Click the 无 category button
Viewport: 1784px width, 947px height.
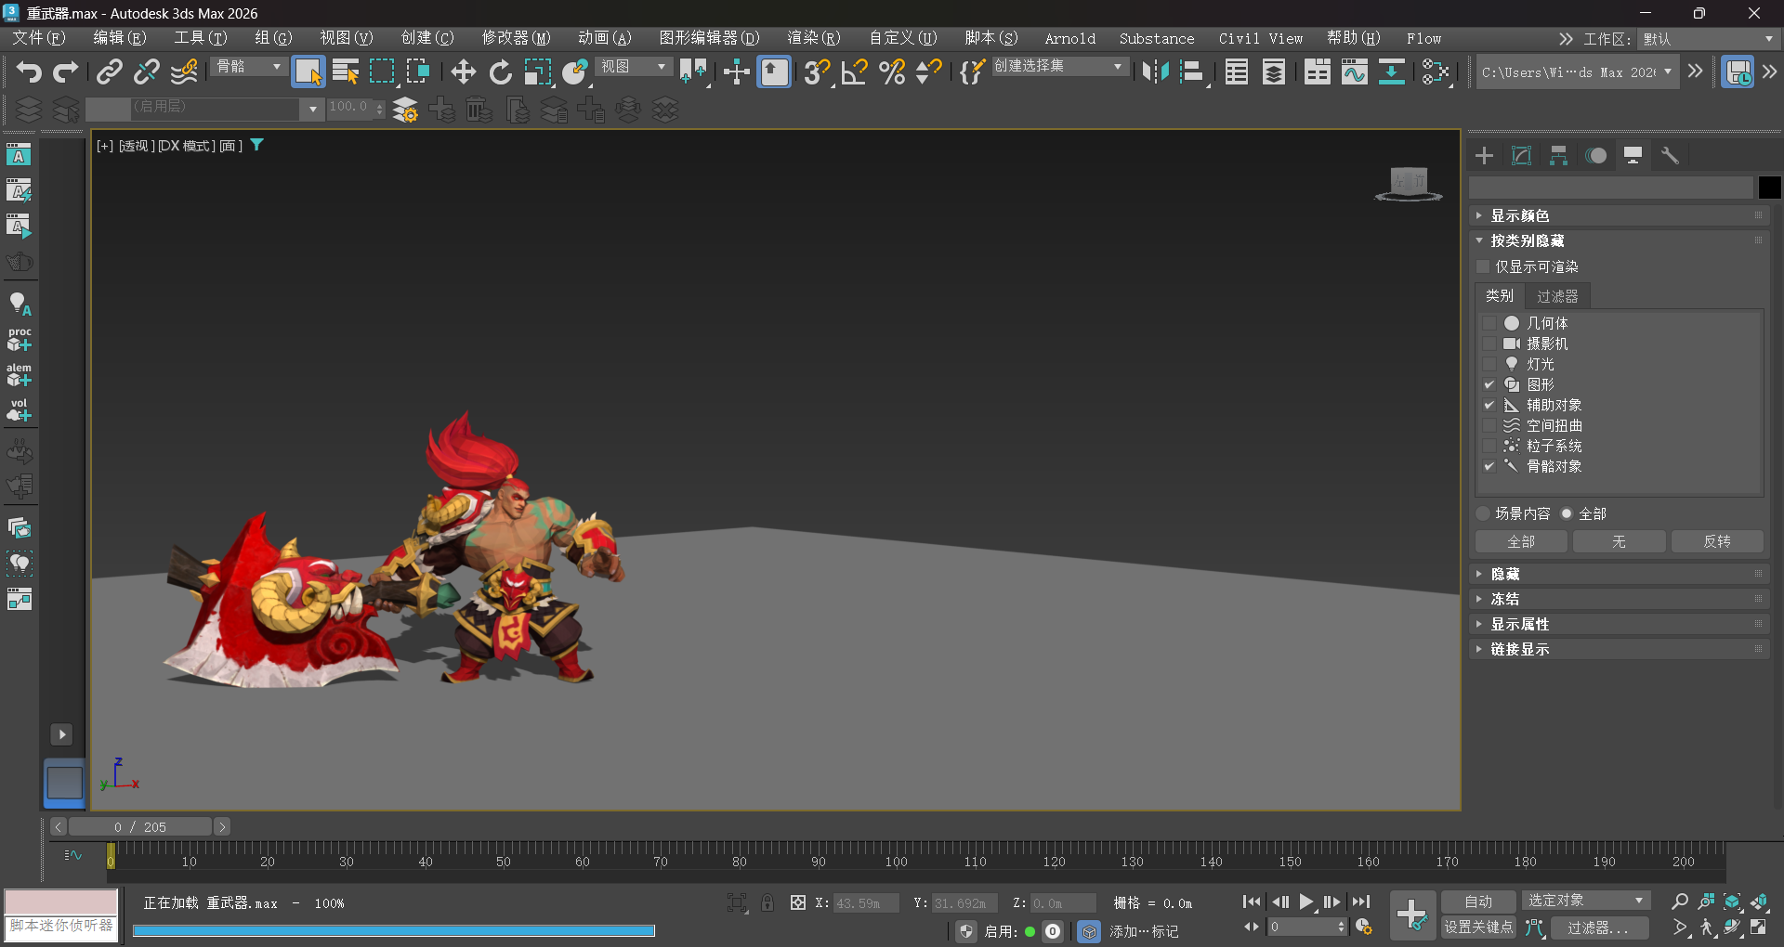tap(1619, 541)
